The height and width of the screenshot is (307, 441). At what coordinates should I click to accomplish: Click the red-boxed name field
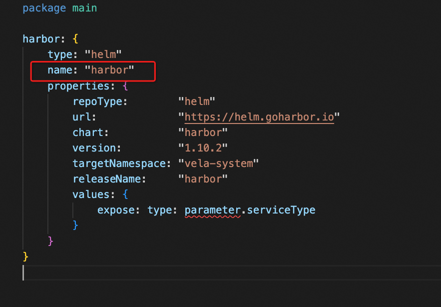coord(60,70)
